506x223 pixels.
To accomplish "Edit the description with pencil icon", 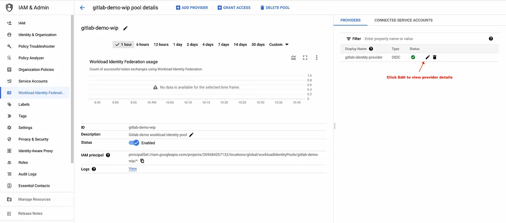I will tap(192, 135).
